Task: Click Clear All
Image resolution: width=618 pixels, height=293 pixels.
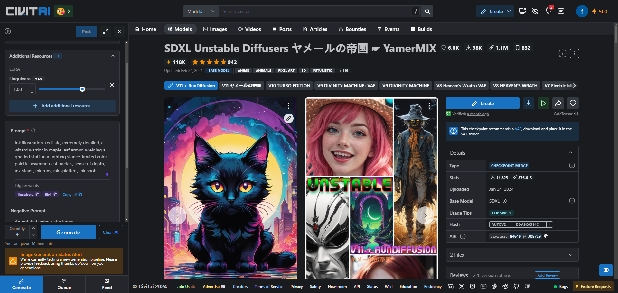Action: (x=111, y=232)
